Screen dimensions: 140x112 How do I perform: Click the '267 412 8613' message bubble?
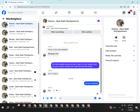pyautogui.click(x=53, y=74)
